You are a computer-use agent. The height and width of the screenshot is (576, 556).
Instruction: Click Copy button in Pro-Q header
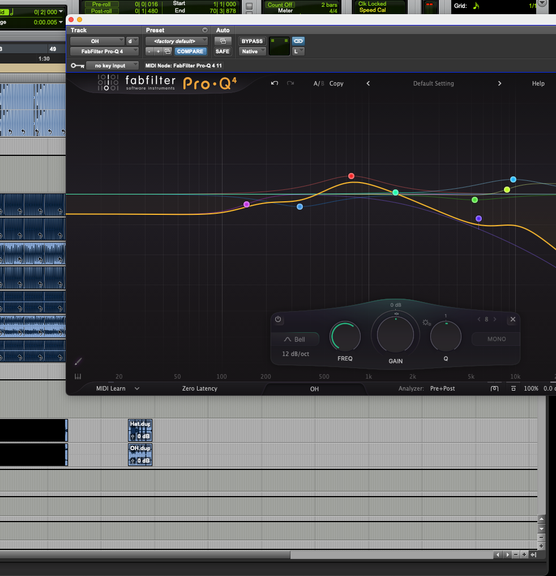tap(336, 83)
